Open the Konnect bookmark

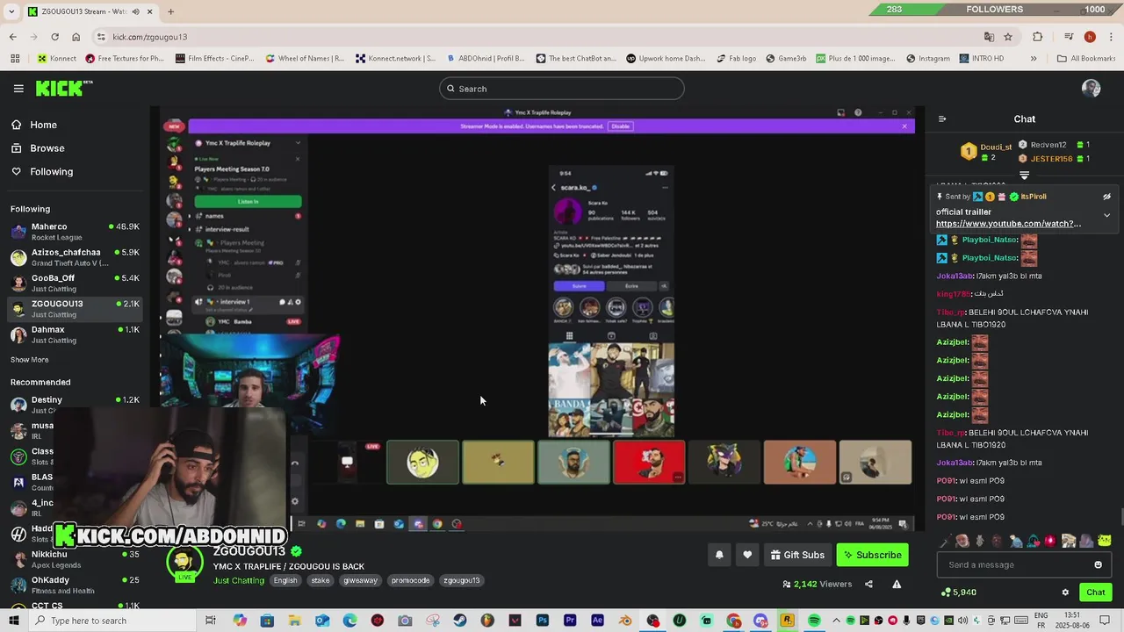pyautogui.click(x=57, y=59)
